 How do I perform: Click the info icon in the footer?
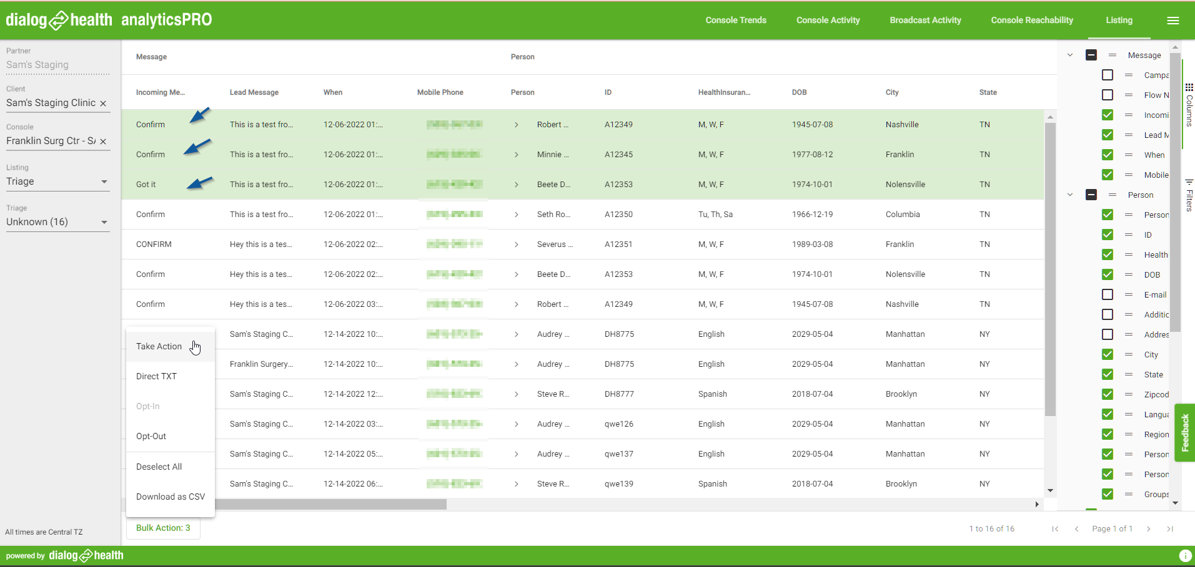point(1184,556)
